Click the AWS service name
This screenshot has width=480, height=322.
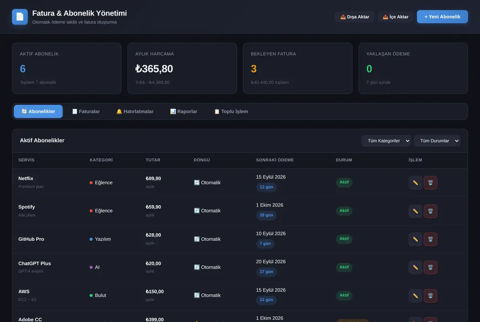tap(24, 292)
